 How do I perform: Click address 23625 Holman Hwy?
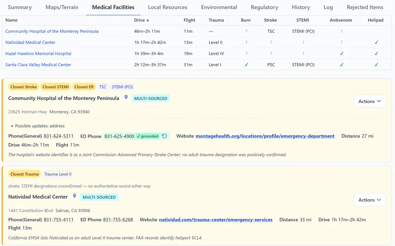(28, 112)
